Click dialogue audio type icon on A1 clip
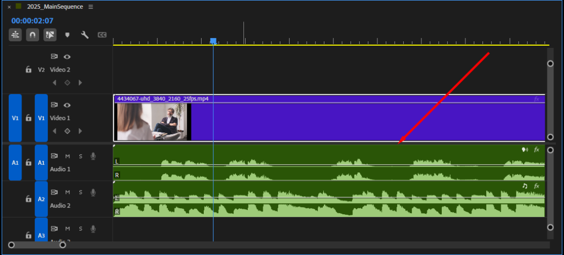 point(525,150)
